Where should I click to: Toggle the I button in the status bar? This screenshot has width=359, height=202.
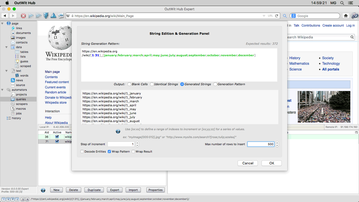(3, 199)
